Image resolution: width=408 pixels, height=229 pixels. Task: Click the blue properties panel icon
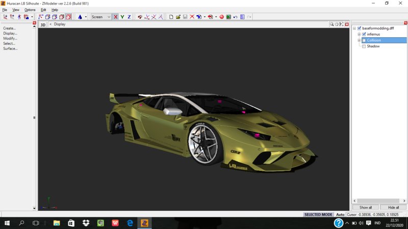point(242,17)
